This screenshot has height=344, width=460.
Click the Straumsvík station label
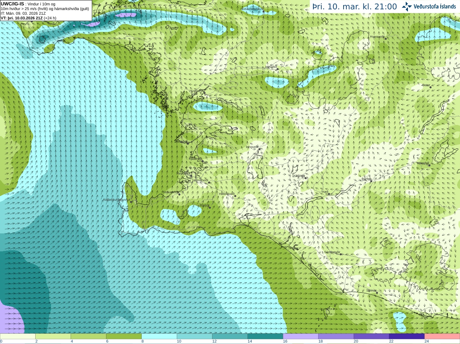170,192
